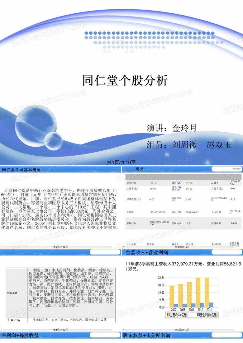Click the 2011 revenue bar in the chart
Image resolution: width=243 pixels, height=343 pixels.
[x=207, y=293]
